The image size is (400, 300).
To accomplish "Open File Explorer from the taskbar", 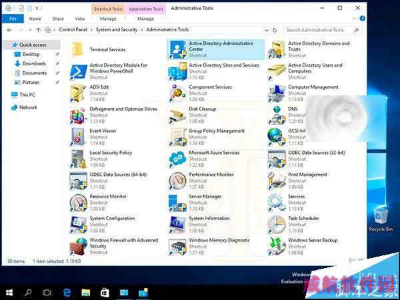I will [x=86, y=293].
